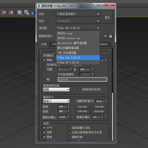
Task: Set output size to 800x600
Action: [99, 111]
